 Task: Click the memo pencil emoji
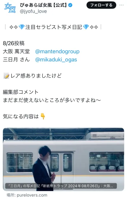pyautogui.click(x=6, y=76)
